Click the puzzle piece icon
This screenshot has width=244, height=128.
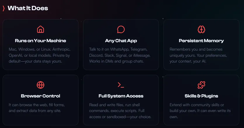coord(201,85)
